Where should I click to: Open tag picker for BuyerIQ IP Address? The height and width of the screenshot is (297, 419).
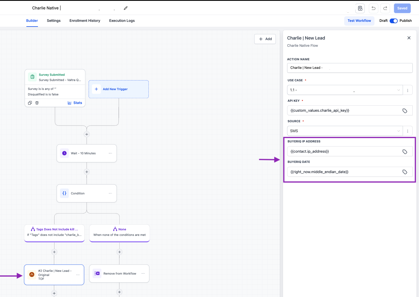tap(405, 152)
